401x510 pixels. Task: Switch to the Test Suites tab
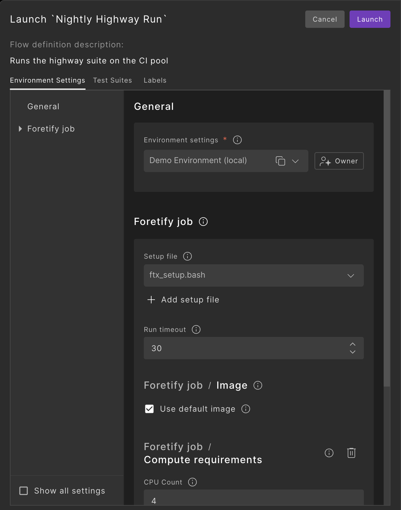112,80
